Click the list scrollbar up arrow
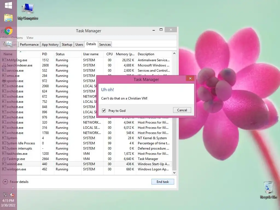Viewport: 280px width, 210px height. 174,54
